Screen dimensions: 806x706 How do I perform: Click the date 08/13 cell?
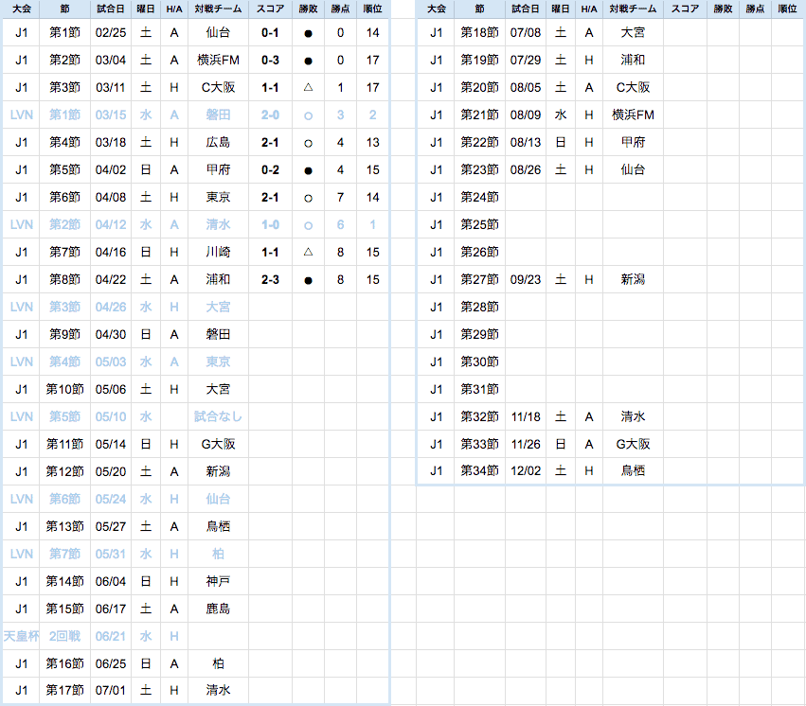pos(526,143)
